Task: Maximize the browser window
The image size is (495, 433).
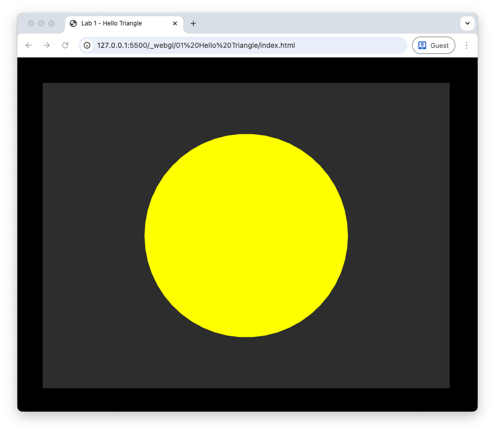Action: click(x=51, y=23)
